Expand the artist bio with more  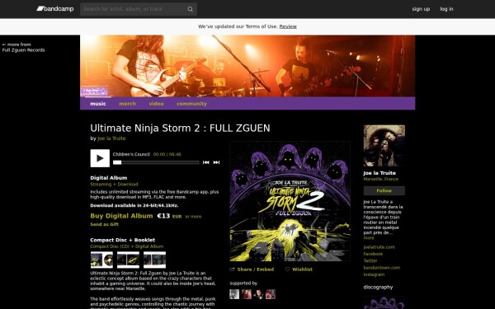click(369, 238)
